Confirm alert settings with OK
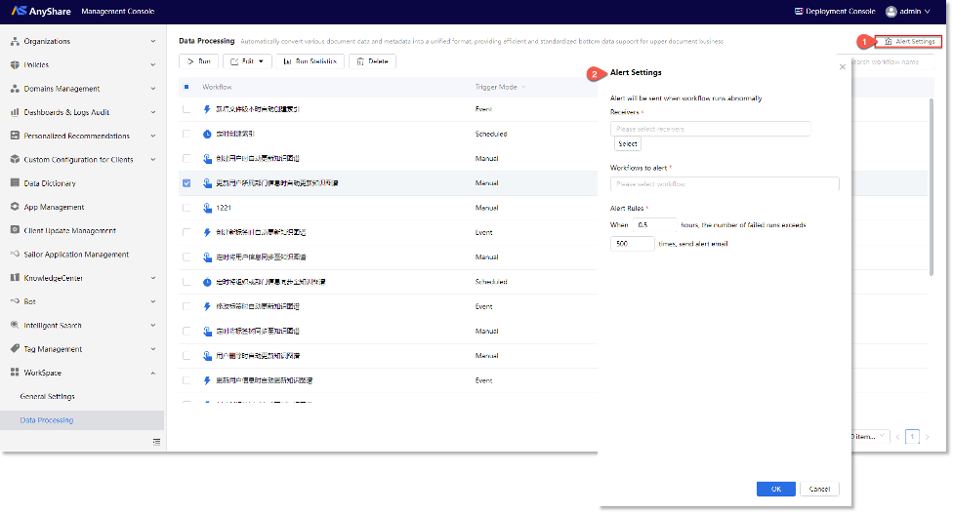Viewport: 953px width, 513px height. [775, 489]
